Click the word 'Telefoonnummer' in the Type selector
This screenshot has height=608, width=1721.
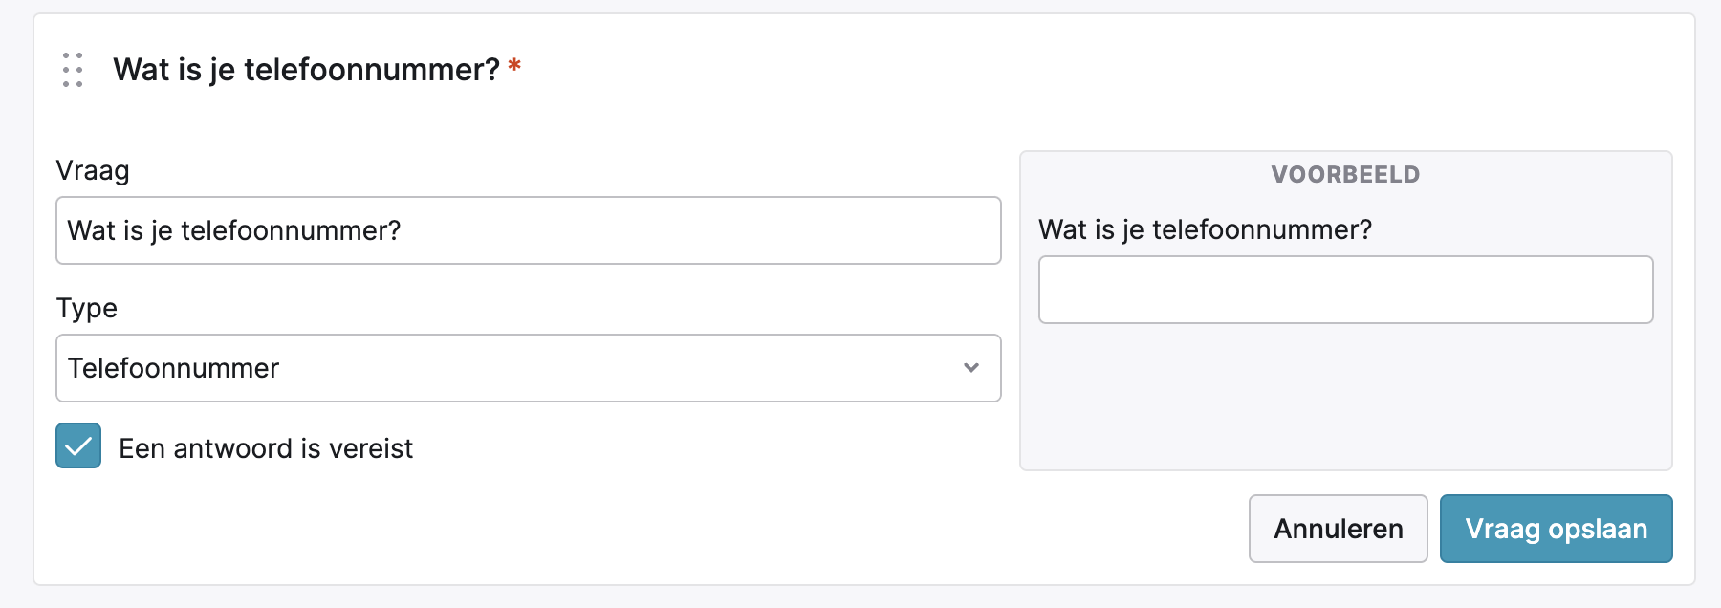[173, 368]
